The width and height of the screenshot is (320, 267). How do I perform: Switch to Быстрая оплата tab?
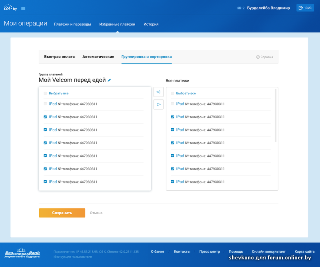pyautogui.click(x=59, y=57)
